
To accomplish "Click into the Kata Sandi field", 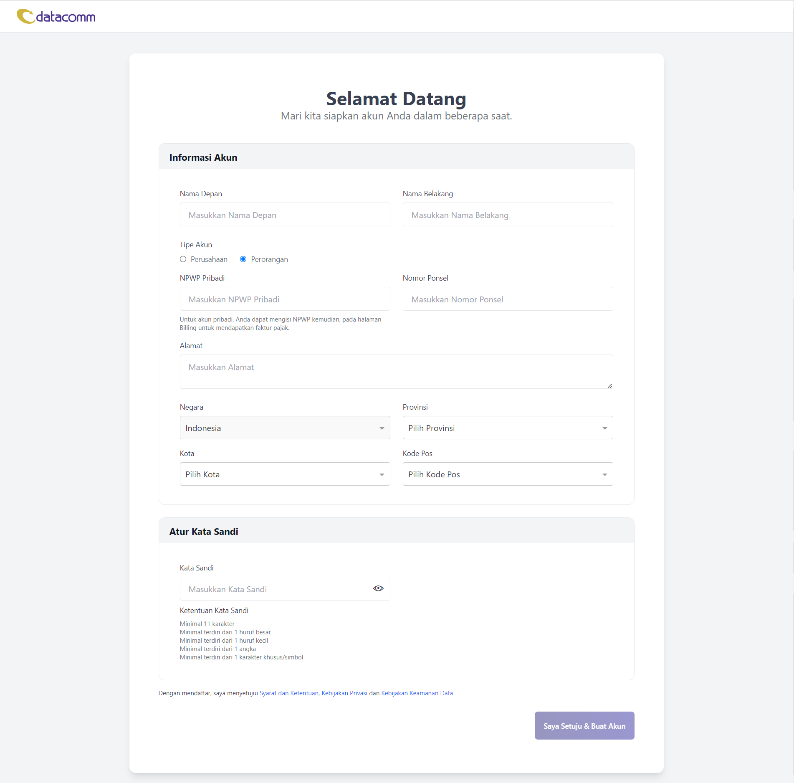I will (276, 589).
